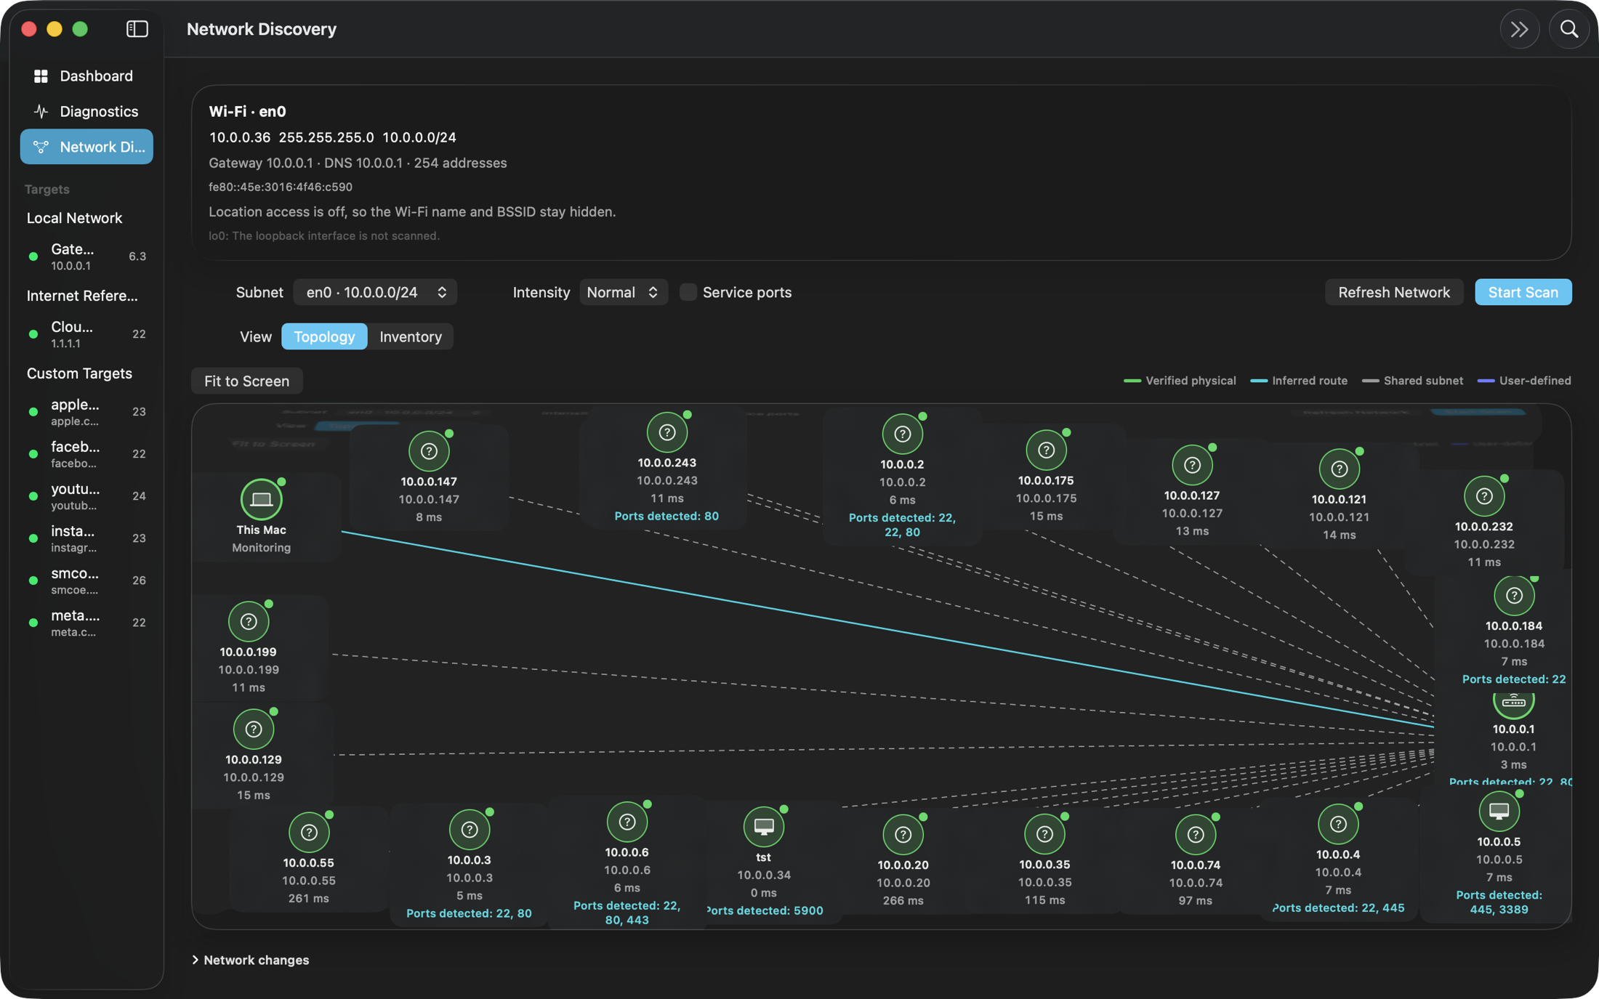Click the Inferred route legend swatch
This screenshot has height=999, width=1599.
tap(1258, 381)
